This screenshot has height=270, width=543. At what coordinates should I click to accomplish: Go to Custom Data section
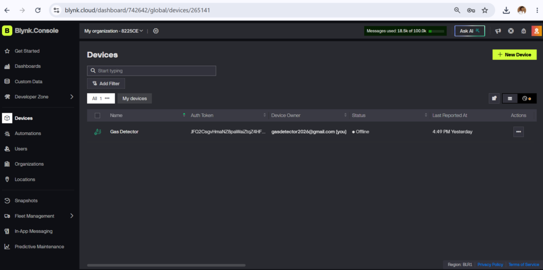coord(29,82)
